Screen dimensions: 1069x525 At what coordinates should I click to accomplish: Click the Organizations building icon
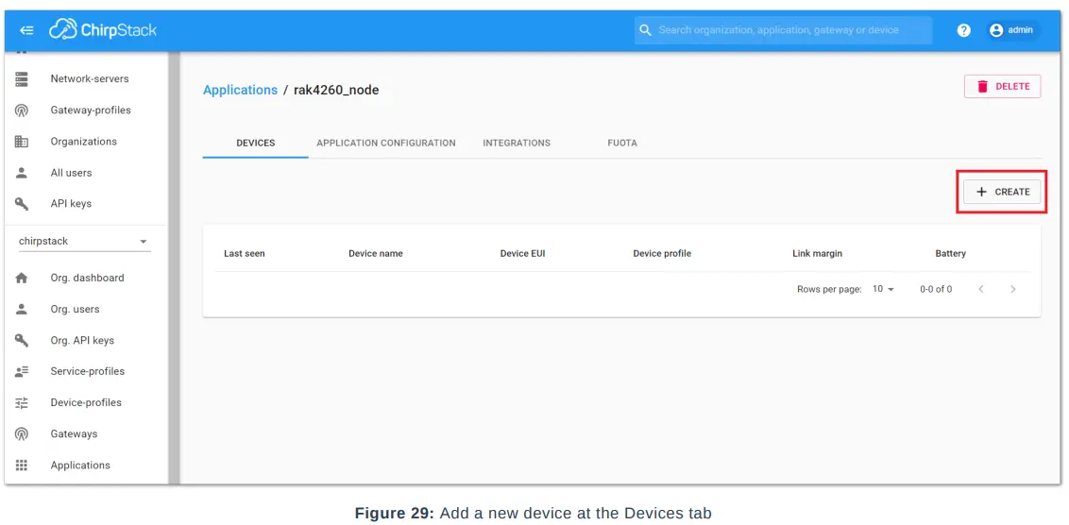click(x=22, y=141)
